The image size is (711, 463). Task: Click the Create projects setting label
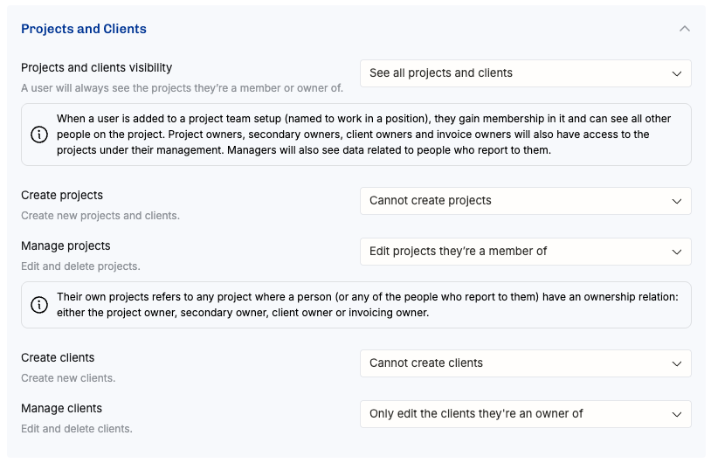(x=62, y=196)
